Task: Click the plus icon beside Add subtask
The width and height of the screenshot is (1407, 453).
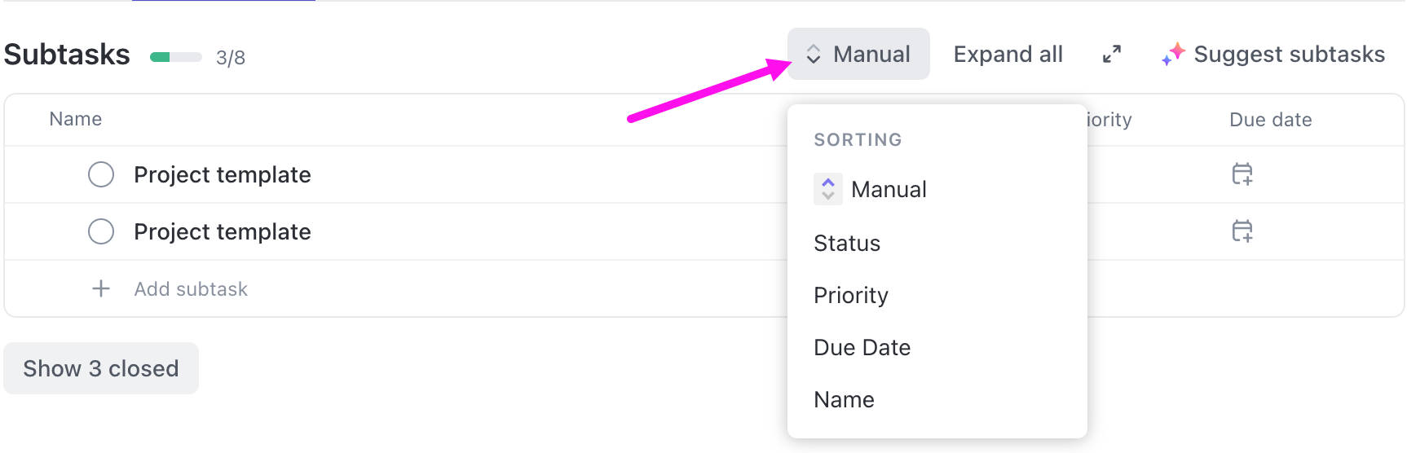Action: [101, 288]
